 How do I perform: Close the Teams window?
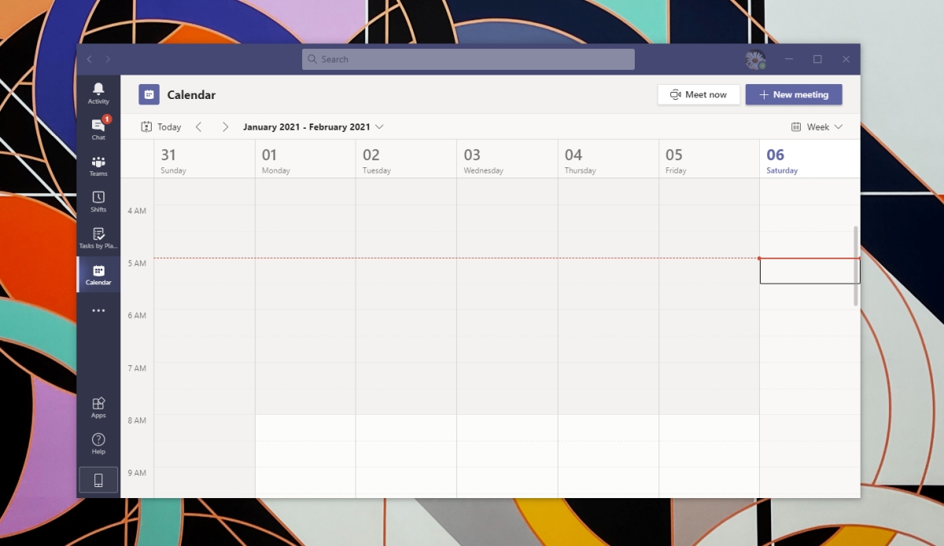tap(846, 59)
